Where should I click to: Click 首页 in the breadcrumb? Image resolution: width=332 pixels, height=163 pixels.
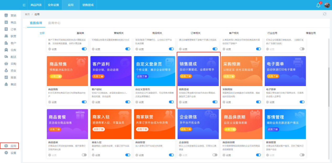pos(27,14)
